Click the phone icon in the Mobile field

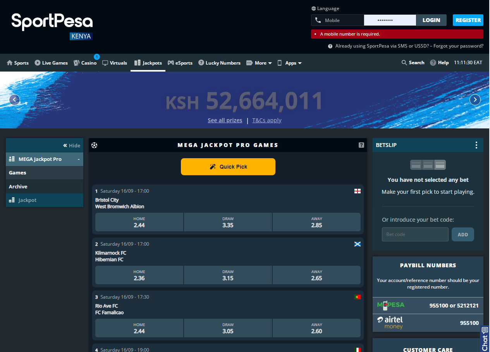(318, 20)
